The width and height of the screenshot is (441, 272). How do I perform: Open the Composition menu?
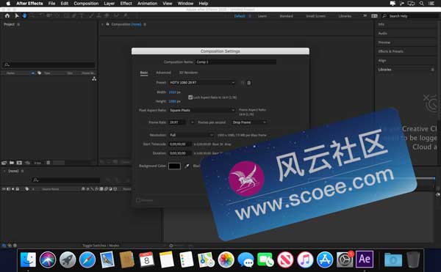86,4
